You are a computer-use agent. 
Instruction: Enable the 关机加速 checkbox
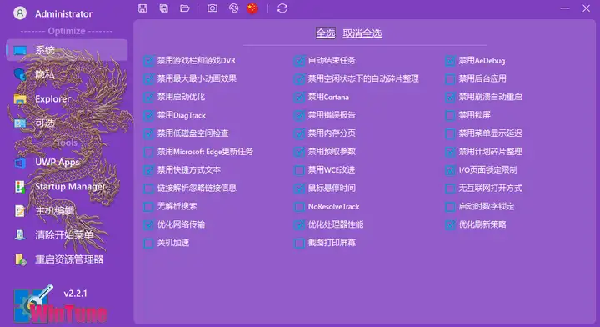point(148,243)
